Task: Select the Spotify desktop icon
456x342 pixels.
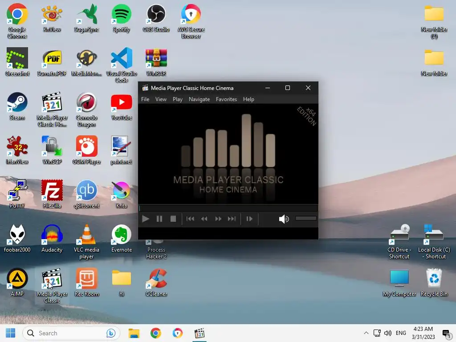Action: (x=121, y=18)
